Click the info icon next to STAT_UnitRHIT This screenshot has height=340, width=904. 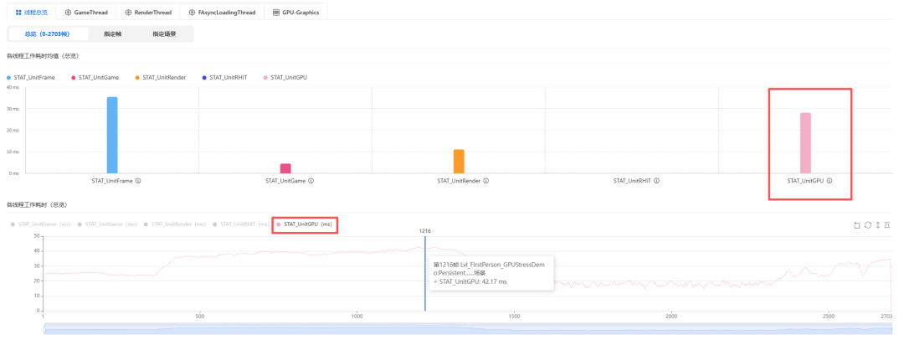tap(657, 181)
